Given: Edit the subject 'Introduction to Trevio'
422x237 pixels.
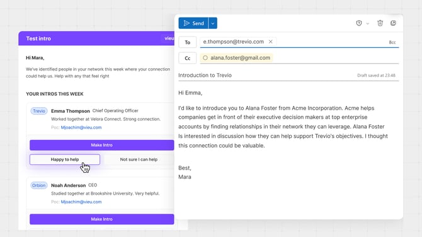Looking at the screenshot, I should point(205,76).
